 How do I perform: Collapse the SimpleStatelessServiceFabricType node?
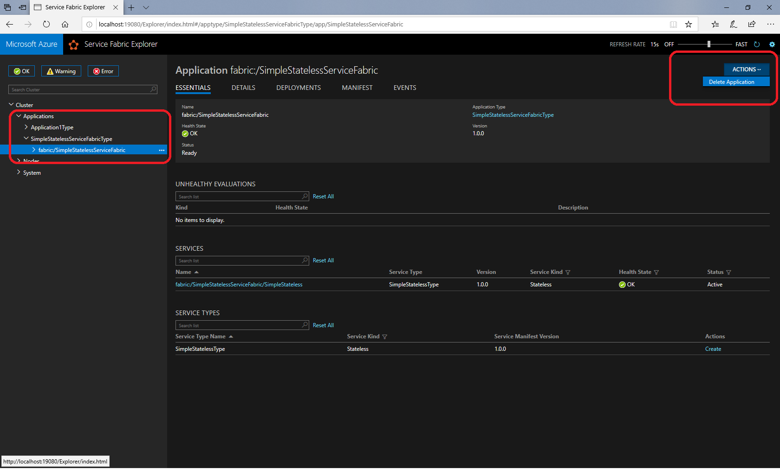[x=26, y=139]
